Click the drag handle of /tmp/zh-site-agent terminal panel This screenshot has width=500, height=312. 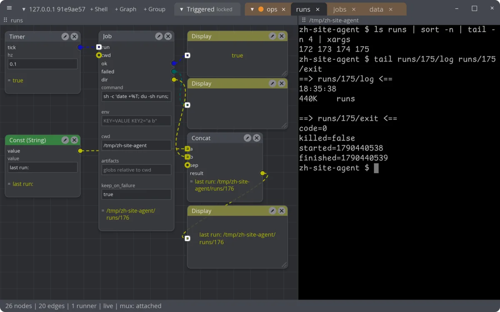tap(304, 20)
